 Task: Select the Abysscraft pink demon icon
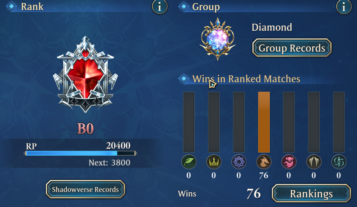(289, 162)
